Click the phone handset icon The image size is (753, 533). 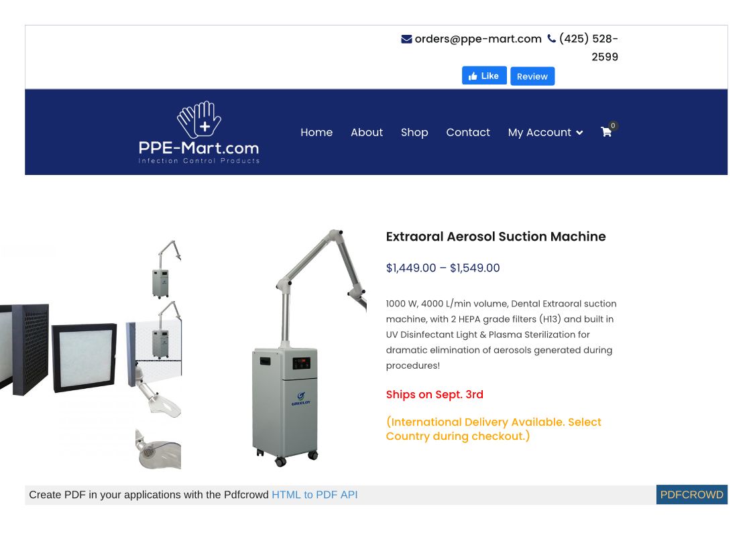(x=552, y=38)
